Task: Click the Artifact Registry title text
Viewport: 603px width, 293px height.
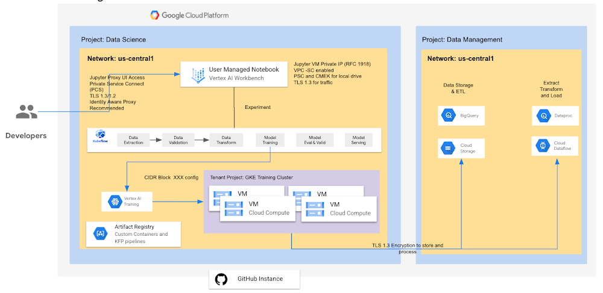Action: point(134,227)
